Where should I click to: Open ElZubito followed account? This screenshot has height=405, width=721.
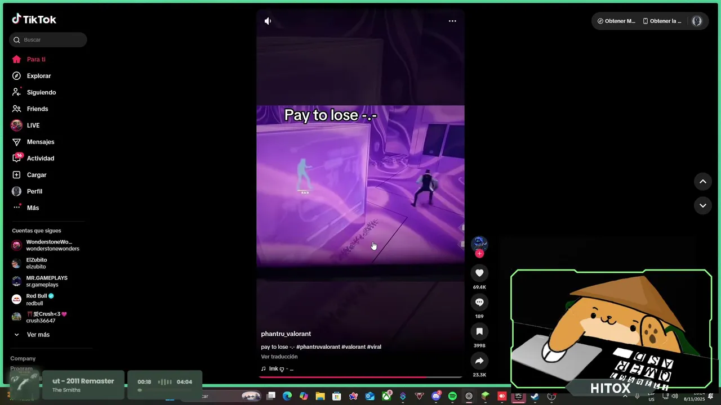click(x=37, y=263)
